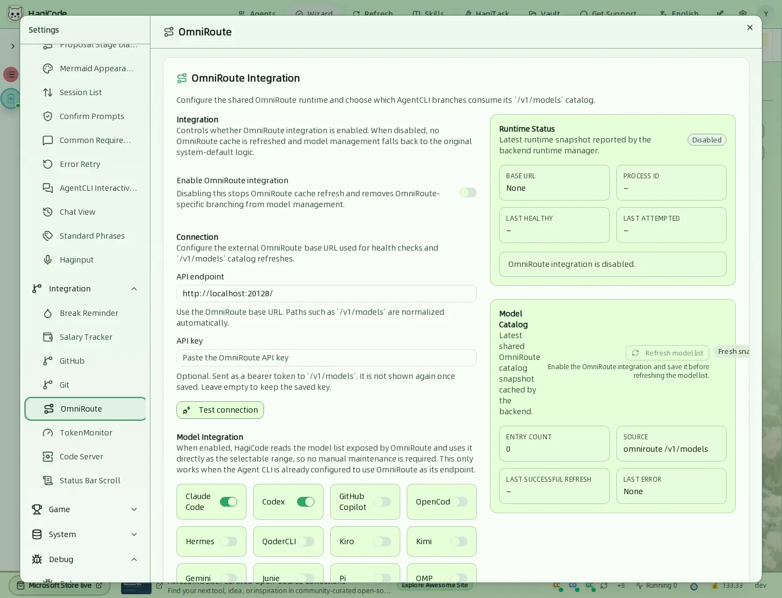Open the OmniRoute settings page
The width and height of the screenshot is (782, 598).
[x=85, y=409]
